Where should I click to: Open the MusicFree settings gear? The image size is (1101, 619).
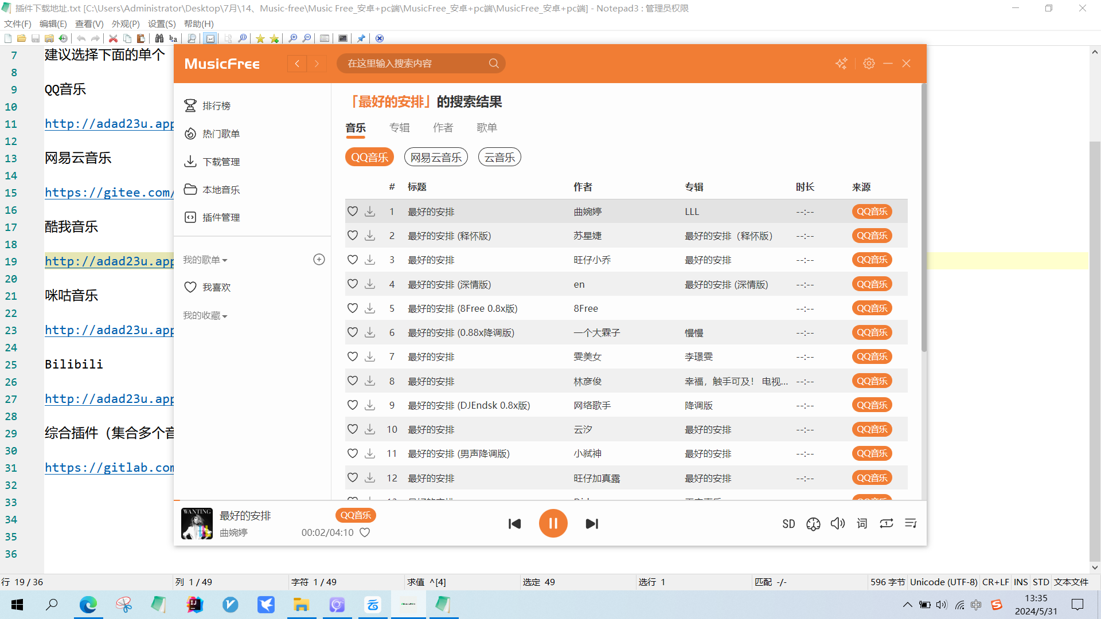(x=869, y=64)
